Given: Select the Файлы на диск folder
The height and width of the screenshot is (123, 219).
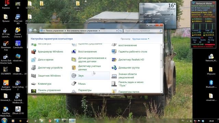Looking at the screenshot, I should [x=78, y=6].
